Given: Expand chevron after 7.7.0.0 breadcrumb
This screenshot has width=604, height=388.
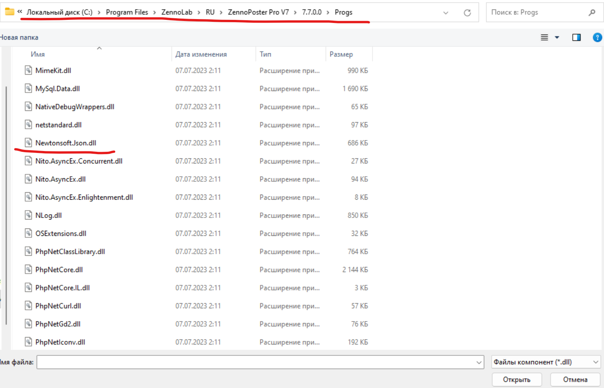Looking at the screenshot, I should tap(328, 12).
